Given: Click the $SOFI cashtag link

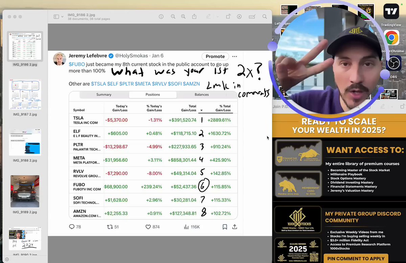Looking at the screenshot, I should (x=175, y=84).
